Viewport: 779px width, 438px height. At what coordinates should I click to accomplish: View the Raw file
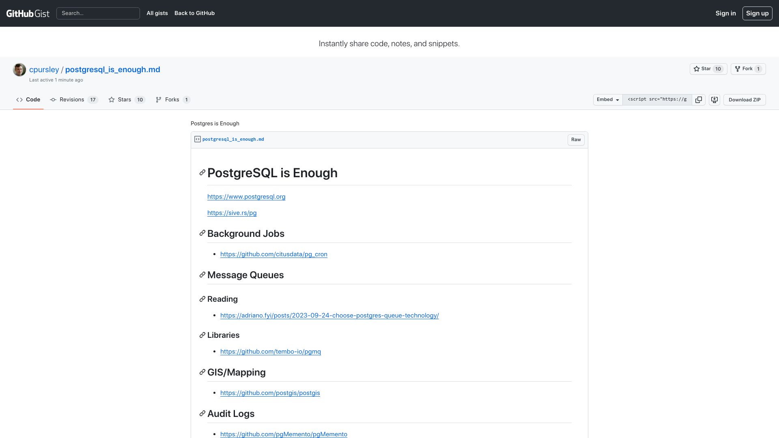[576, 140]
